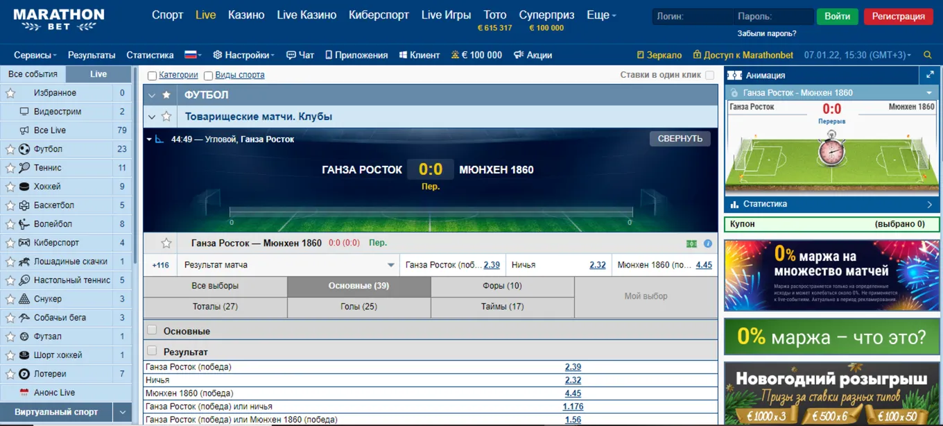Image resolution: width=943 pixels, height=426 pixels.
Task: Click odds 4.45 in Мюнхен 1860 (победа) row
Action: point(573,393)
